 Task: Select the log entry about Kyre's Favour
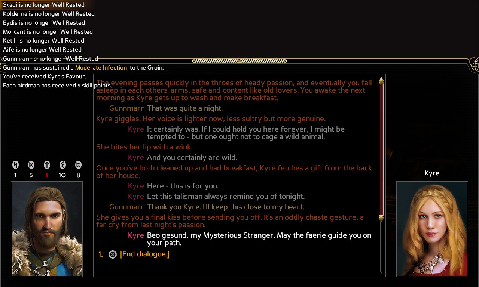[x=45, y=77]
